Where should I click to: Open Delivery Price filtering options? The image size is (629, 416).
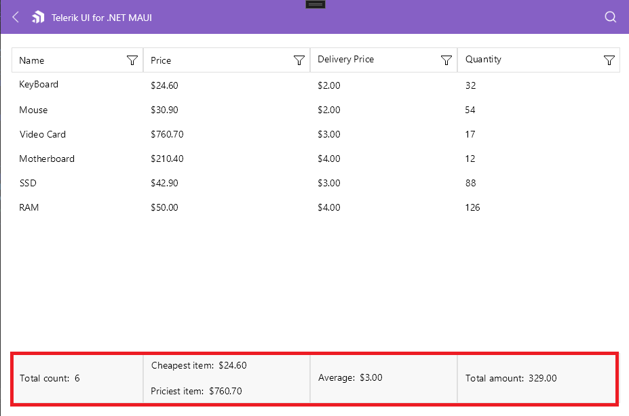coord(446,60)
